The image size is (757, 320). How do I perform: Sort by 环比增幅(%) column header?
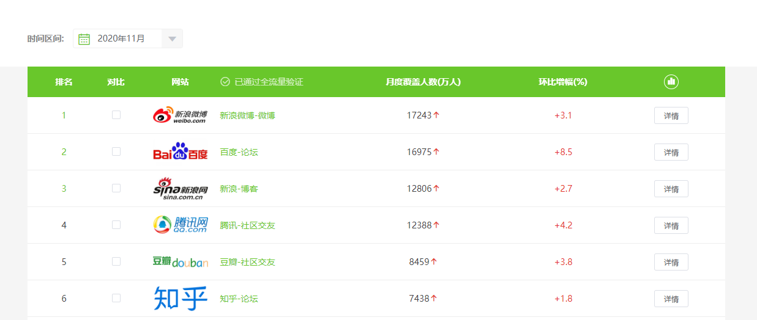(x=562, y=82)
